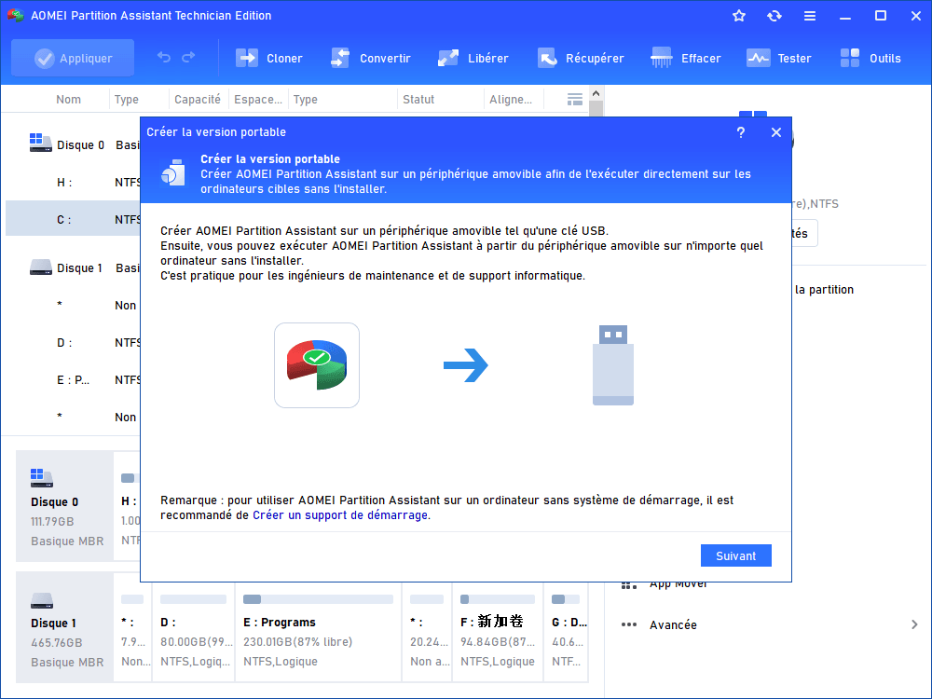This screenshot has height=699, width=932.
Task: Sort by the Nom column header
Action: click(68, 100)
